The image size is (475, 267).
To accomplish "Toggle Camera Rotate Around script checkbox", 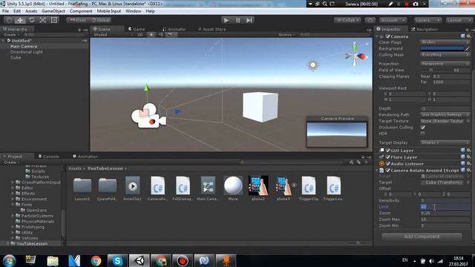I will (387, 170).
